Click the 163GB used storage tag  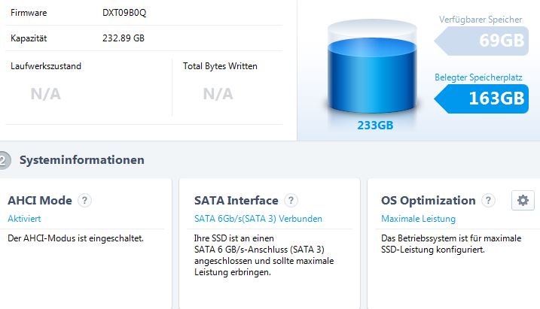tap(488, 98)
